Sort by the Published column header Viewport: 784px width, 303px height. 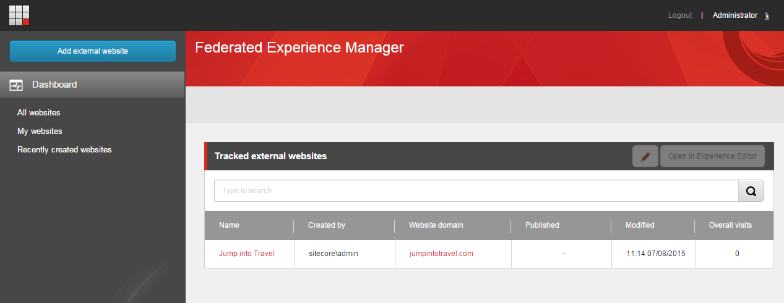point(542,225)
